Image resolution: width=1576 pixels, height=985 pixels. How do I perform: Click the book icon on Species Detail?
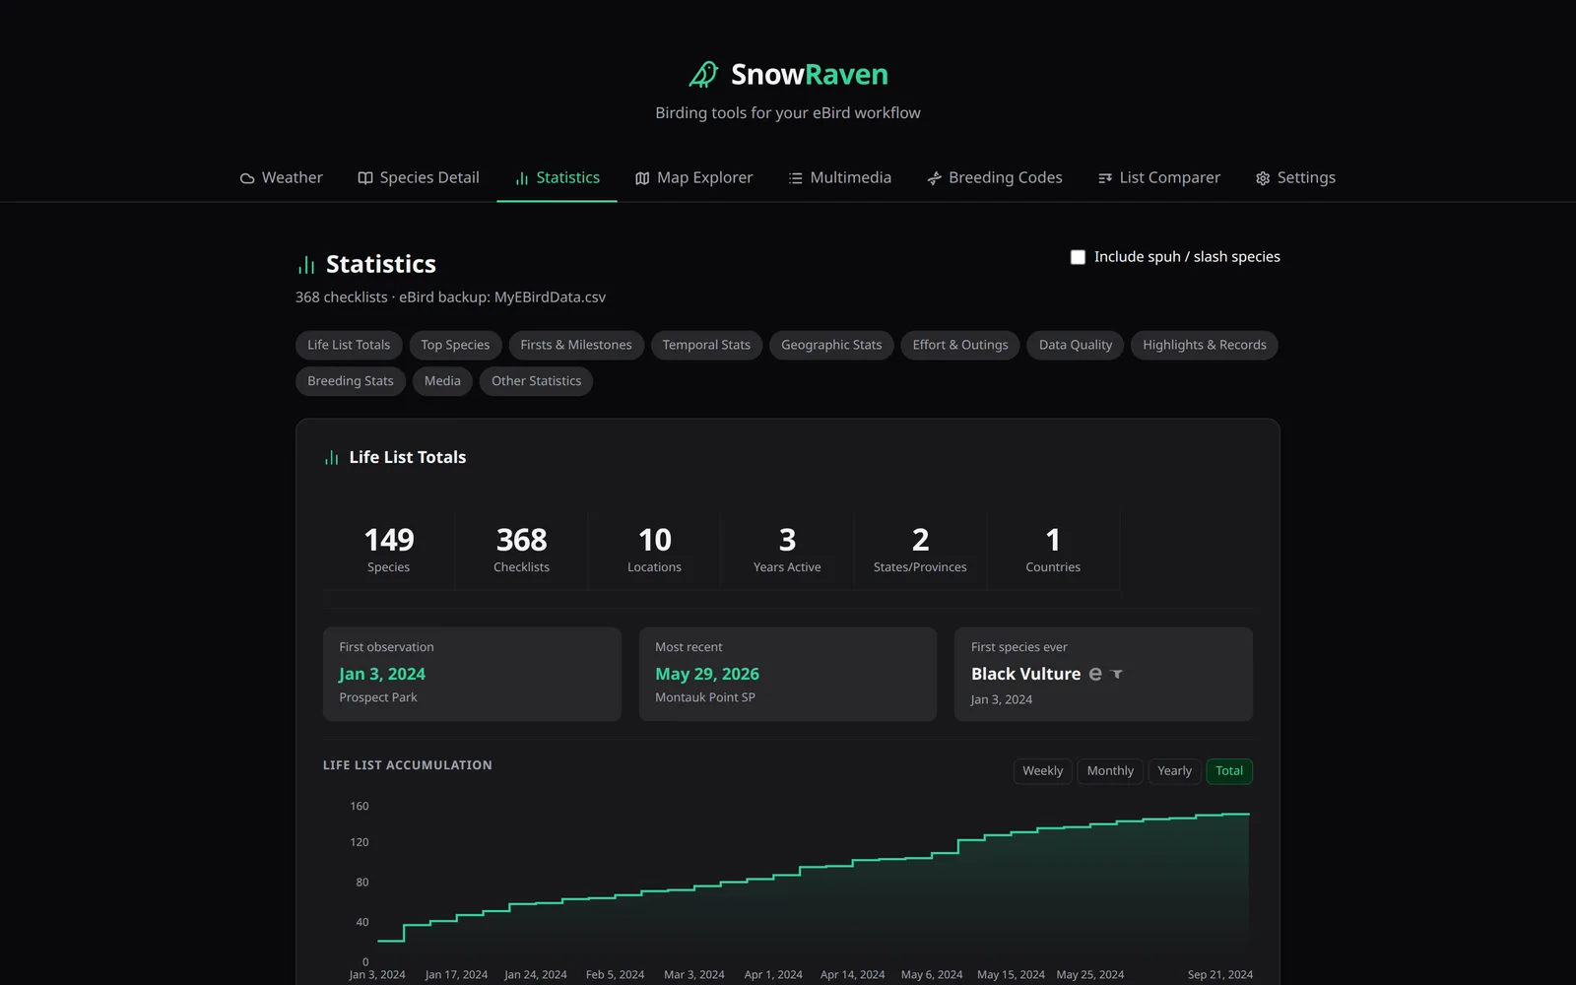click(365, 178)
